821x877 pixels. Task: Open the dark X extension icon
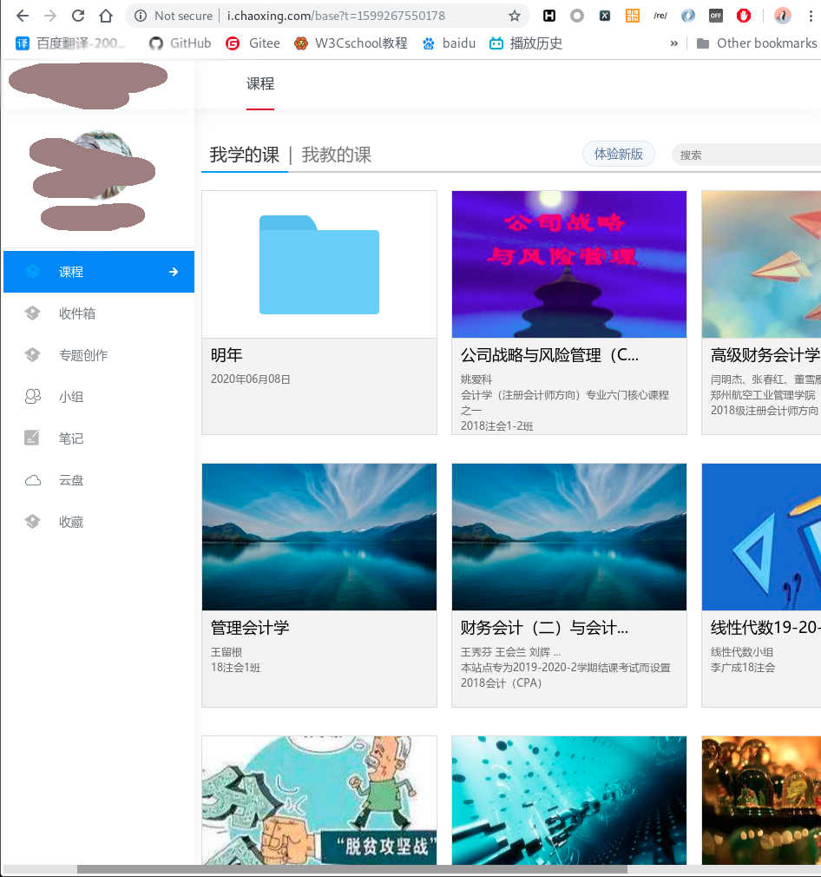click(605, 16)
